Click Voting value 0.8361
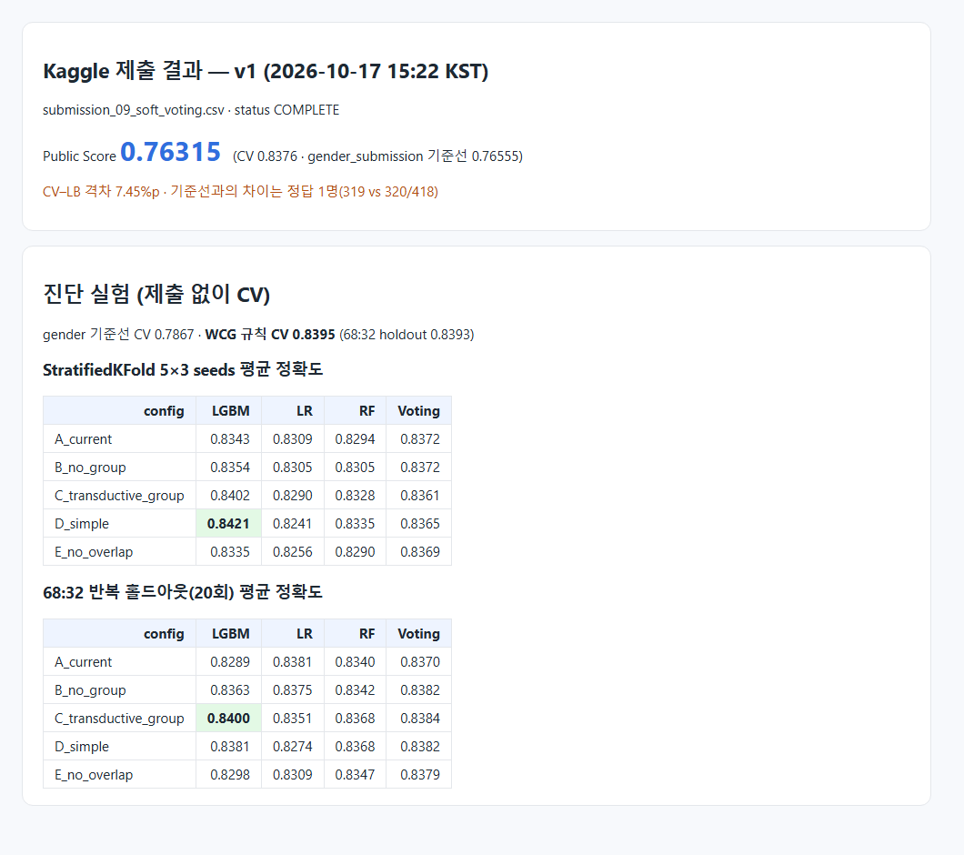964x855 pixels. click(420, 496)
